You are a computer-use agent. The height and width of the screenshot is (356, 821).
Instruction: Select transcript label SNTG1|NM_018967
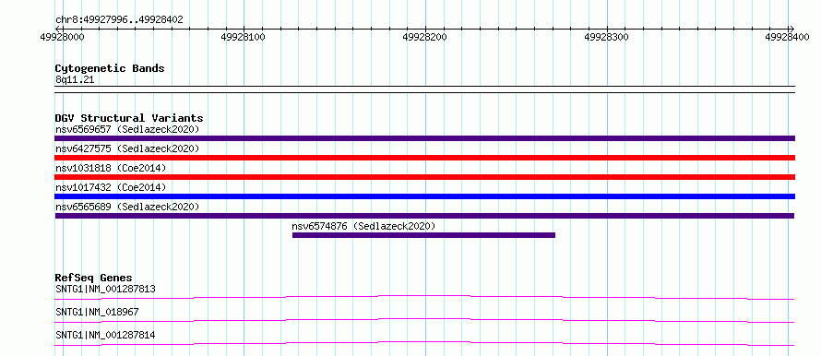[97, 312]
